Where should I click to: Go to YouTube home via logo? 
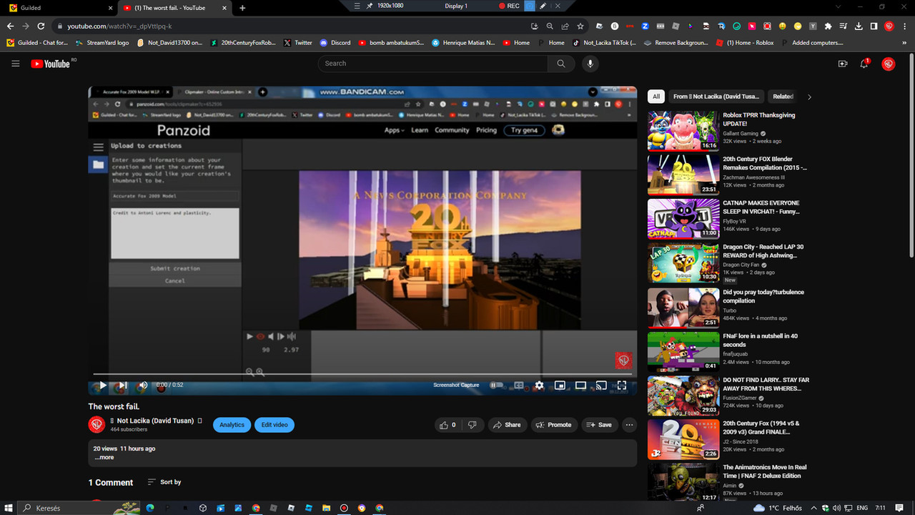pyautogui.click(x=50, y=64)
